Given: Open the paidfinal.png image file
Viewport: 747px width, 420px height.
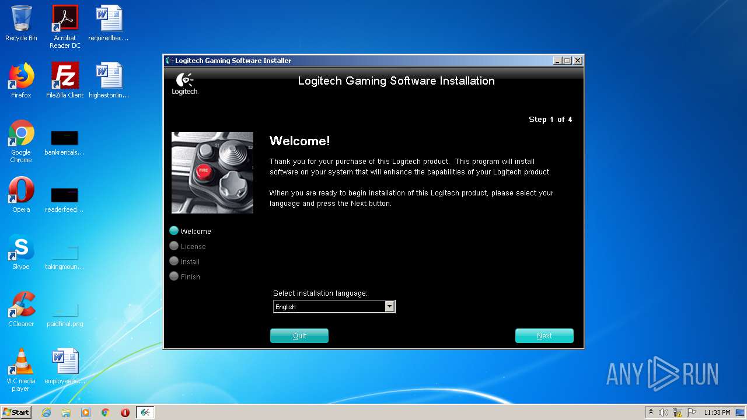Looking at the screenshot, I should point(65,314).
